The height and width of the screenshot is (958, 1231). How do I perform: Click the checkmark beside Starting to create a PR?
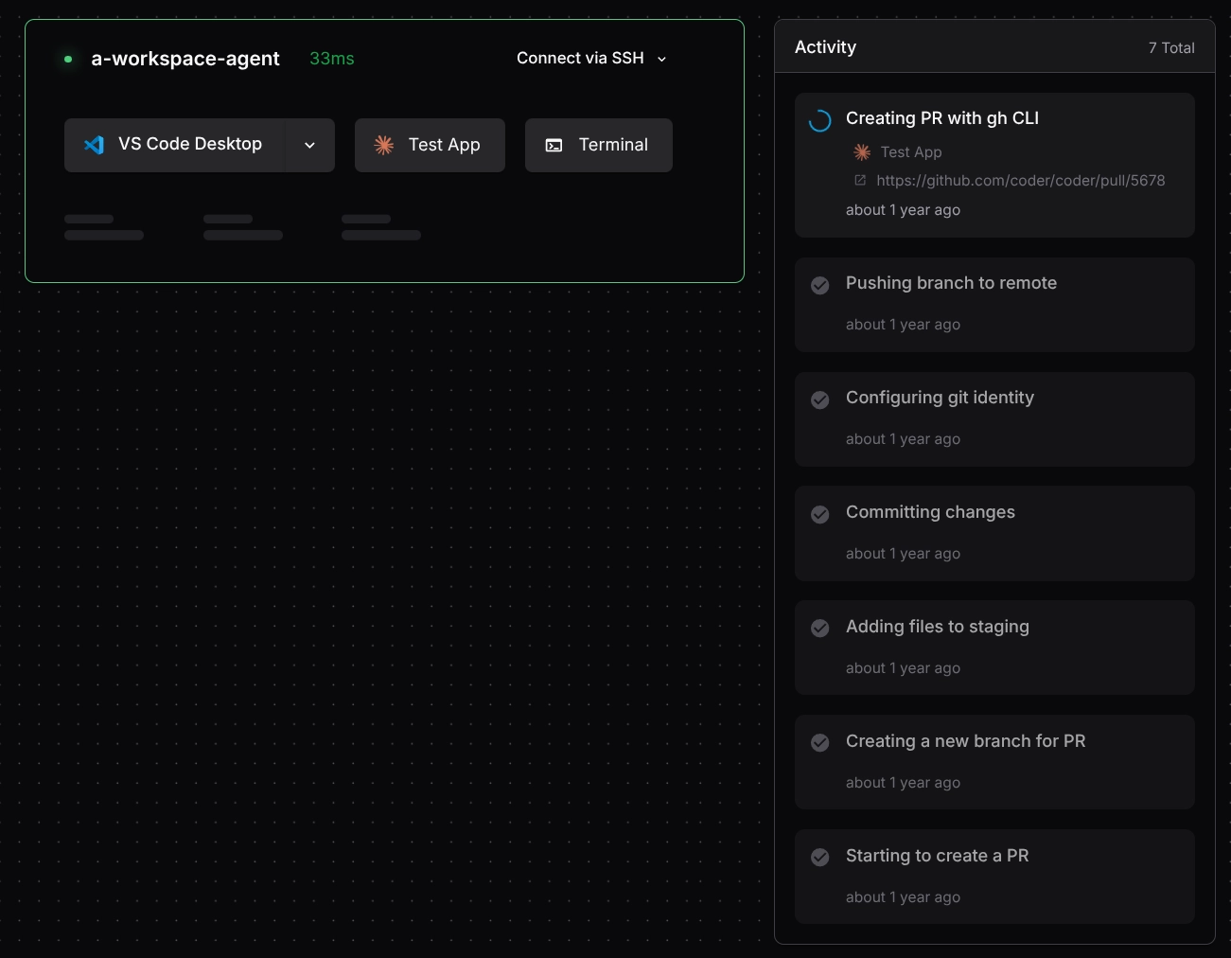click(x=820, y=857)
